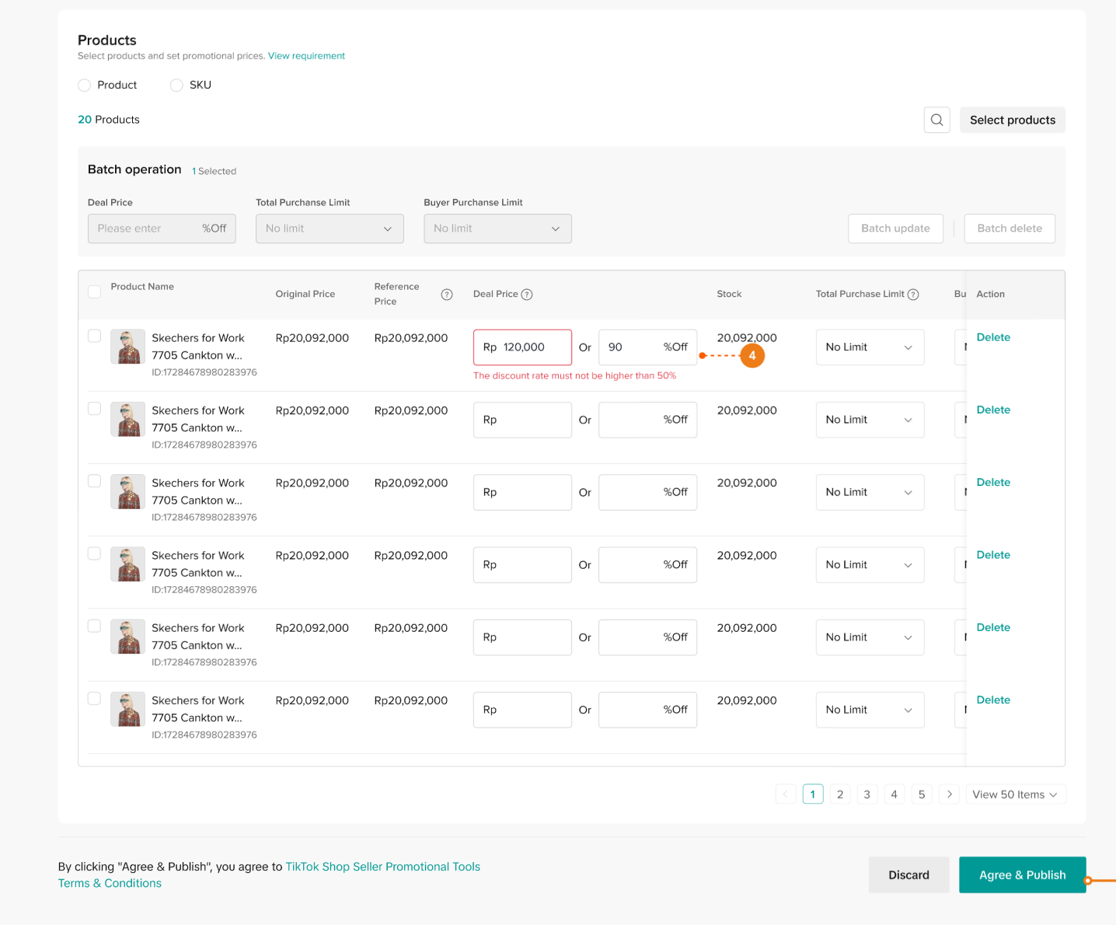Click the Total Purchase Limit help icon
The width and height of the screenshot is (1116, 925).
coord(913,295)
